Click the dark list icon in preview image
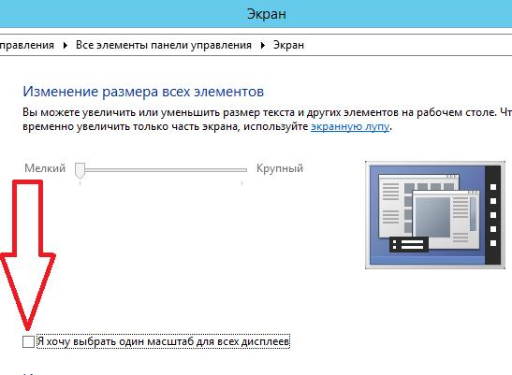 point(409,244)
